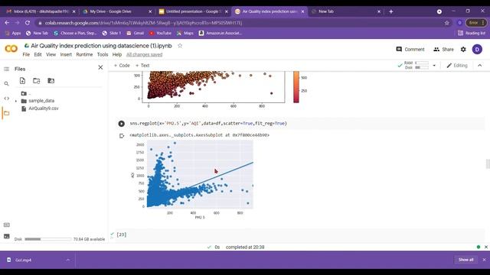Image resolution: width=490 pixels, height=275 pixels.
Task: Switch to the New Tab tab
Action: click(x=345, y=11)
